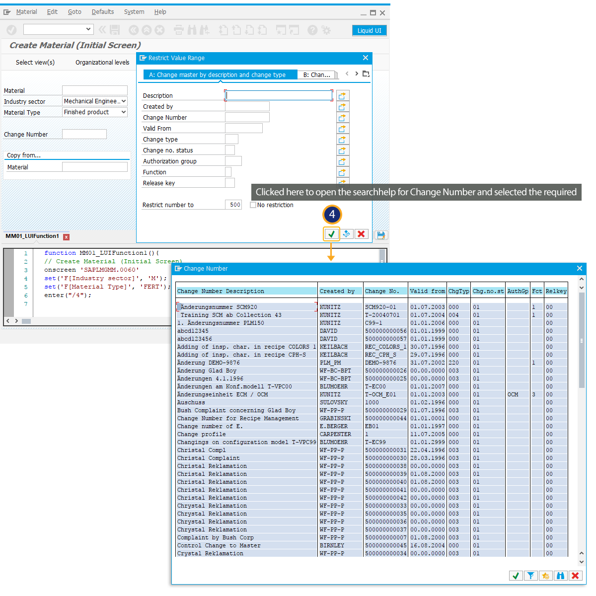Click the save icon beside the script tab
Image resolution: width=596 pixels, height=596 pixels.
pyautogui.click(x=381, y=235)
